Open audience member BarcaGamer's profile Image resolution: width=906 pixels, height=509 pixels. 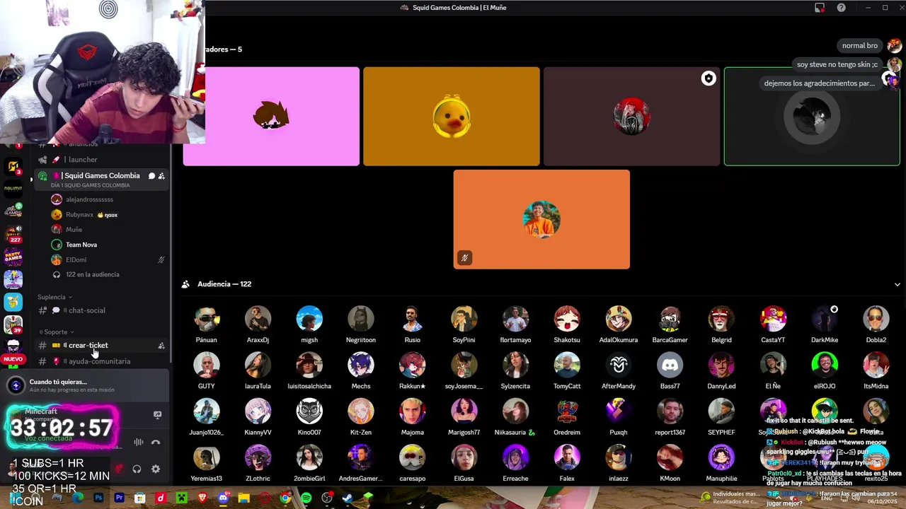click(670, 325)
